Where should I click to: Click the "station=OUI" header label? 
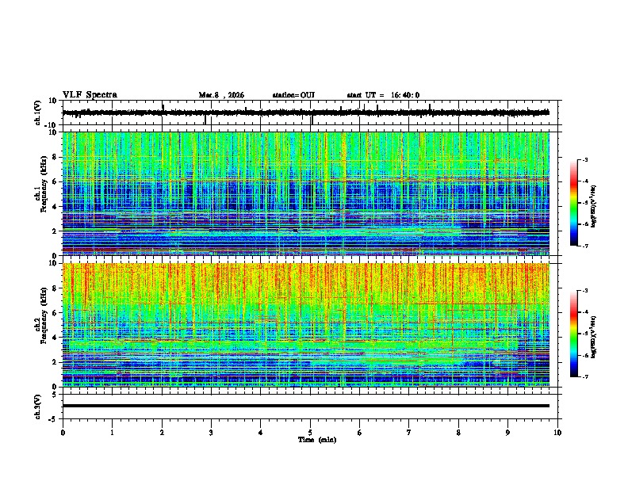point(293,95)
